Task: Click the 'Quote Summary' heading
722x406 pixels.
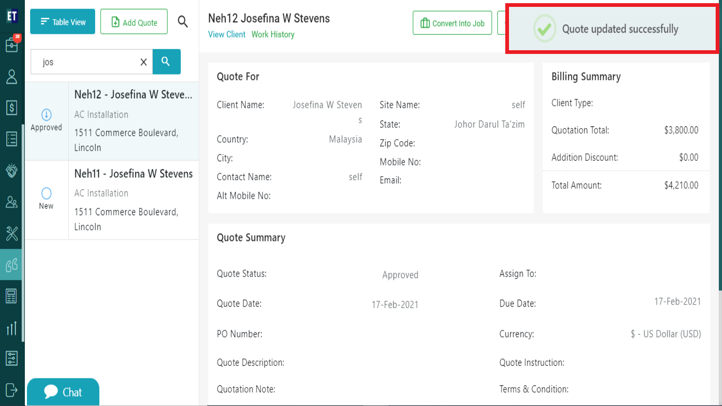Action: 251,238
